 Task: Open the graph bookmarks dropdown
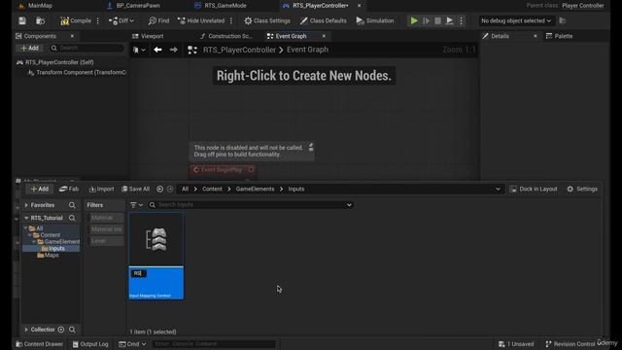[x=139, y=50]
